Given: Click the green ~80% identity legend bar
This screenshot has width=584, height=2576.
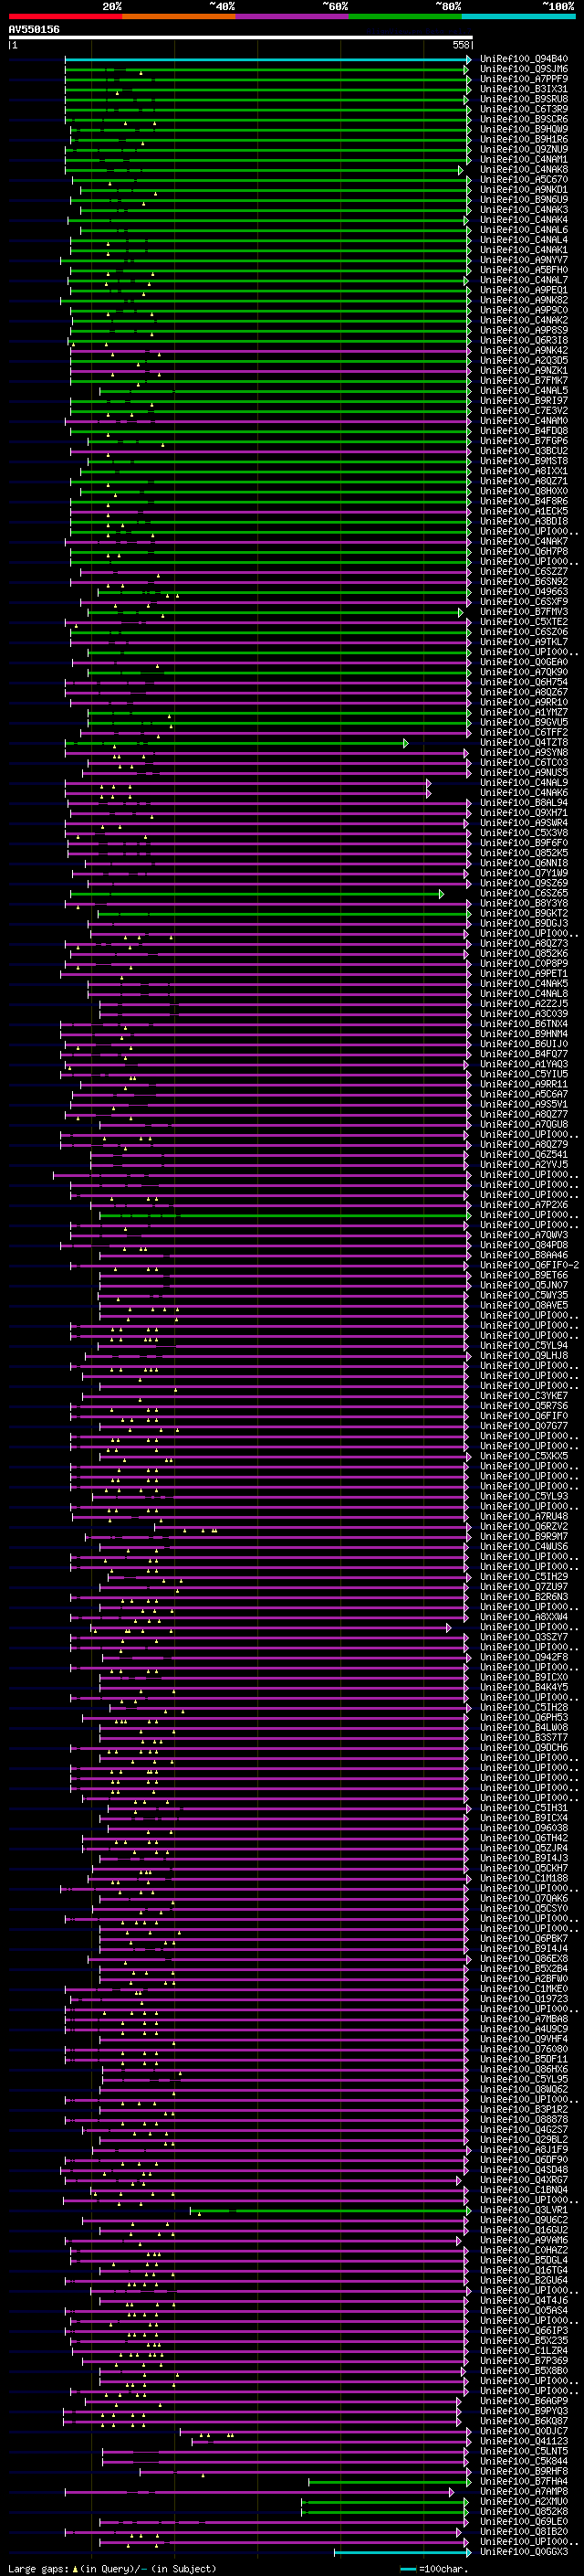Looking at the screenshot, I should pyautogui.click(x=405, y=16).
